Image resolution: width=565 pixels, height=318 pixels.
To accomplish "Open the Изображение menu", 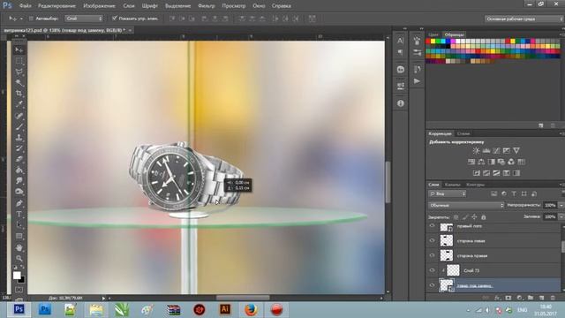I will click(99, 6).
